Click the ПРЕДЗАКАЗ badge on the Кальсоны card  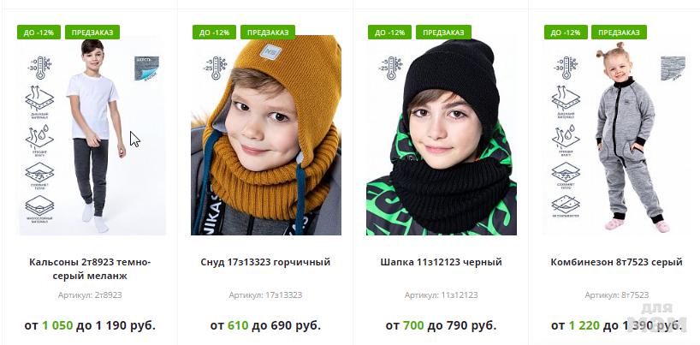coord(92,33)
